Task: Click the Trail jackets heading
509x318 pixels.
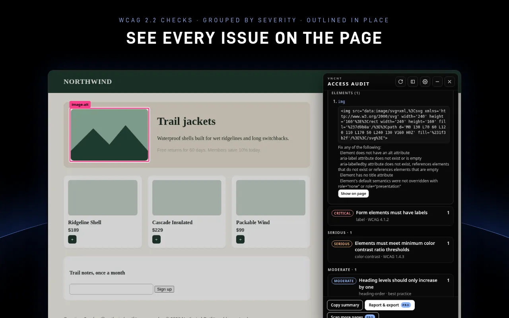Action: coord(186,121)
